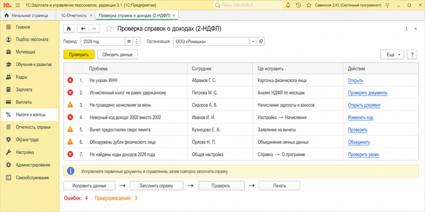Close the 1С-Отчетность tab
The width and height of the screenshot is (425, 212).
point(91,15)
